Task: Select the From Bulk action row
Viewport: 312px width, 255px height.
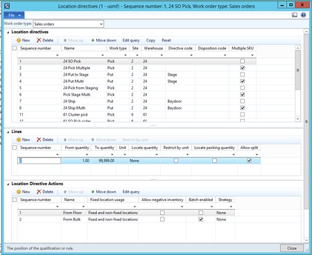Action: tap(126, 220)
